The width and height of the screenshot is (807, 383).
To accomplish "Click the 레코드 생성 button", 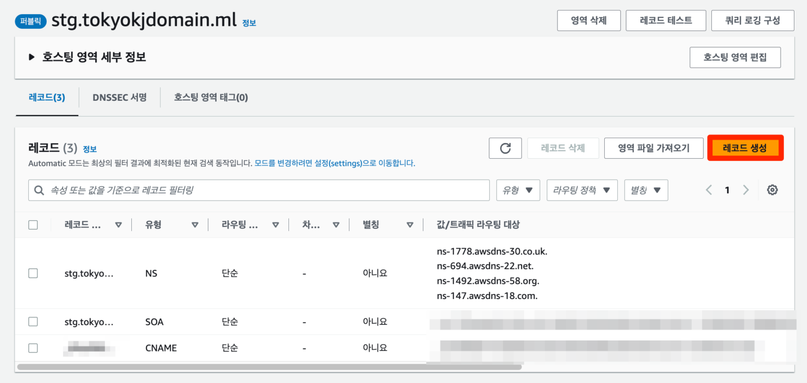I will pos(746,148).
